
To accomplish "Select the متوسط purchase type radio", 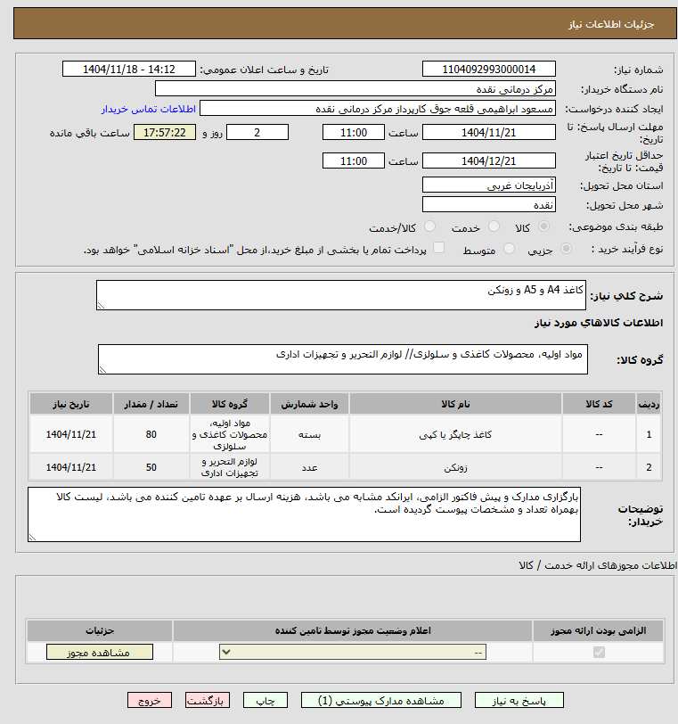I will [510, 249].
